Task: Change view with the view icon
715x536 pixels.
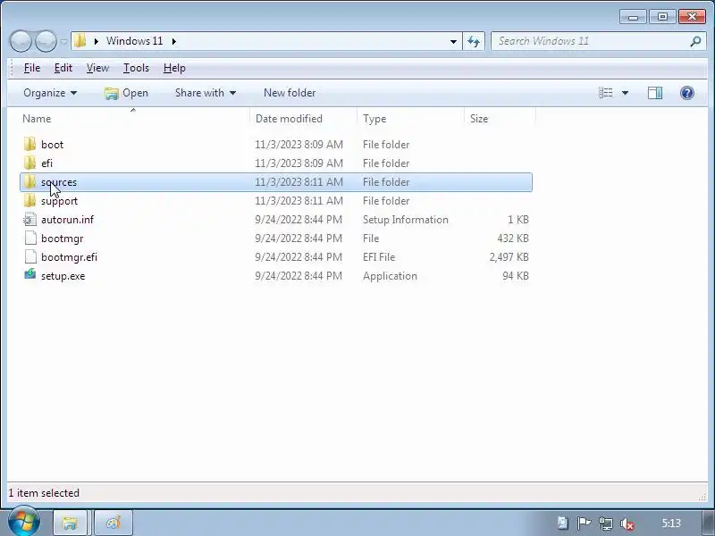Action: point(606,93)
